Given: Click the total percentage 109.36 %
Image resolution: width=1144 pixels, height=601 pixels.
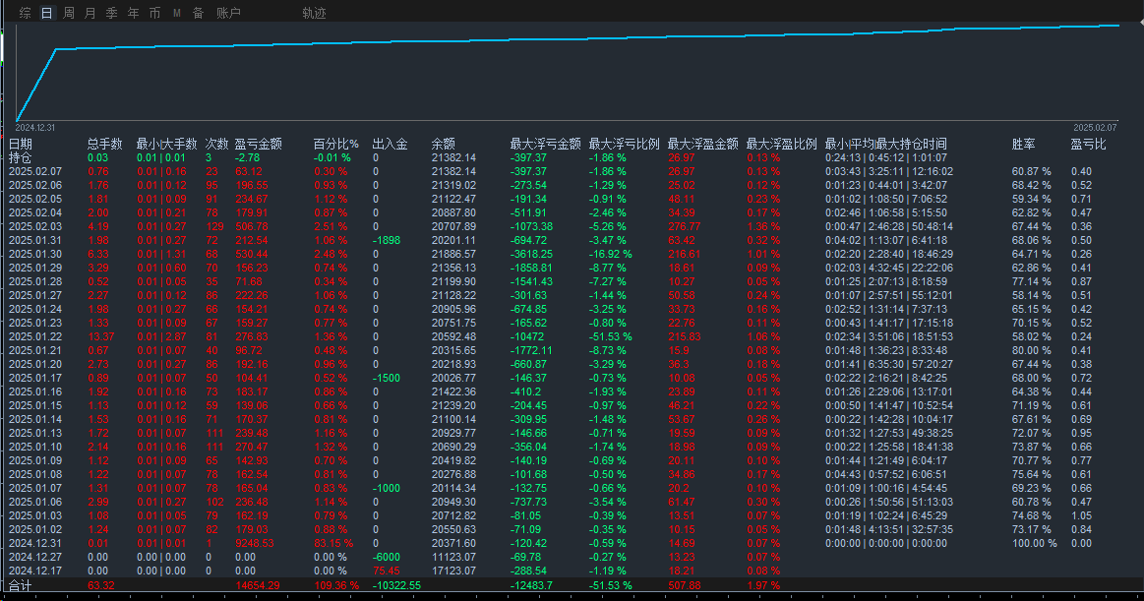Looking at the screenshot, I should click(336, 585).
